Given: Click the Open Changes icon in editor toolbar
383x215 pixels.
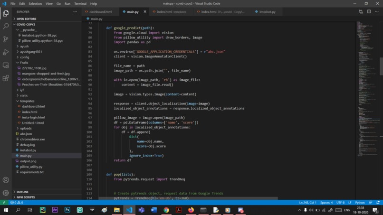Looking at the screenshot, I should coord(361,12).
